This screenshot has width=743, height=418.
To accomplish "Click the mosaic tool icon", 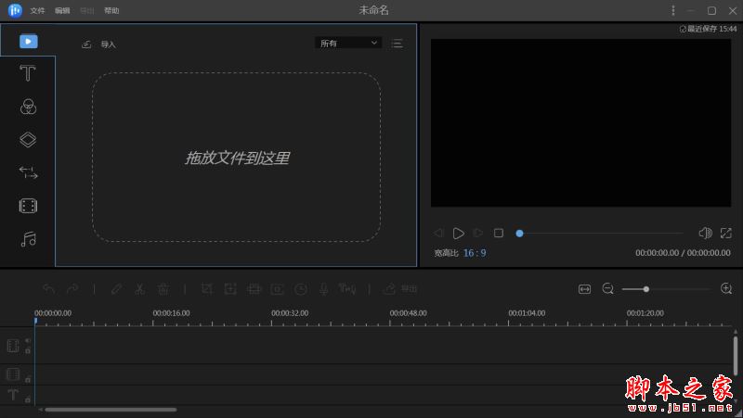I will [254, 288].
